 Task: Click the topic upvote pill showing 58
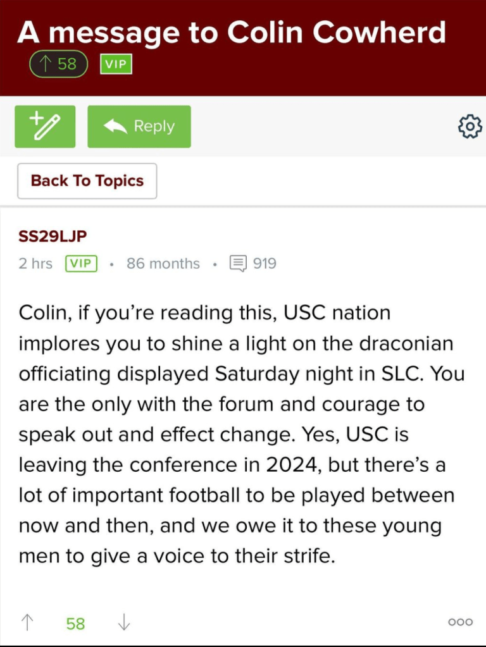pos(58,64)
